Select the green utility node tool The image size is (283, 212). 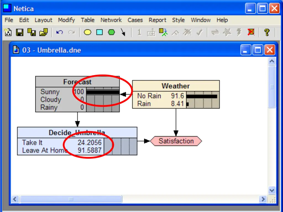pyautogui.click(x=111, y=33)
